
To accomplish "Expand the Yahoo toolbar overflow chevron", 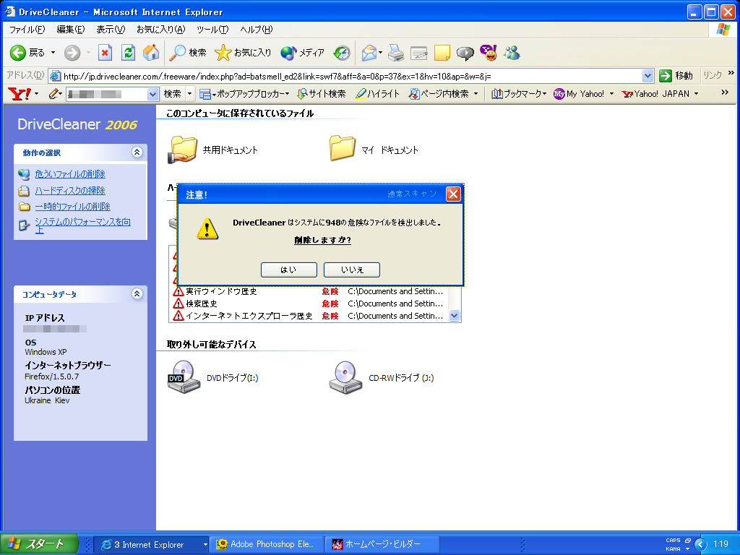I will point(725,93).
